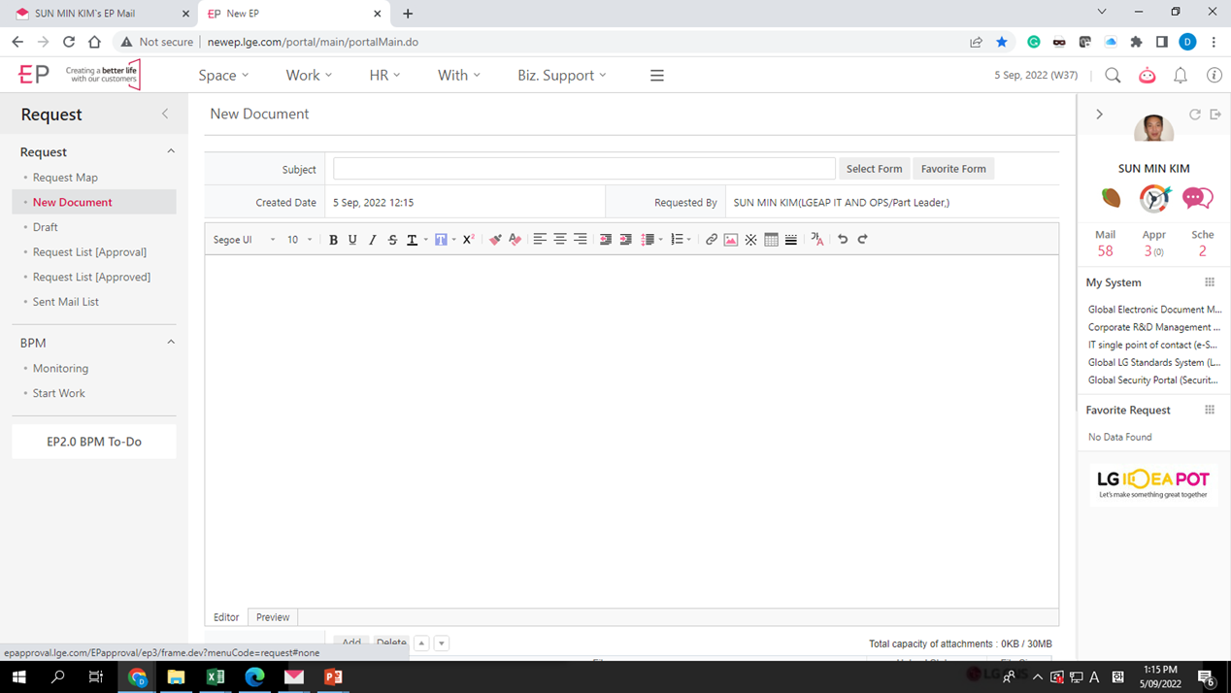This screenshot has height=693, width=1231.
Task: Apply underline formatting
Action: click(x=352, y=240)
